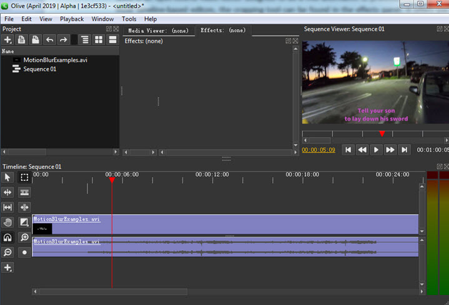Select the Transition tool
Screen dimensions: 449x305
[24, 223]
